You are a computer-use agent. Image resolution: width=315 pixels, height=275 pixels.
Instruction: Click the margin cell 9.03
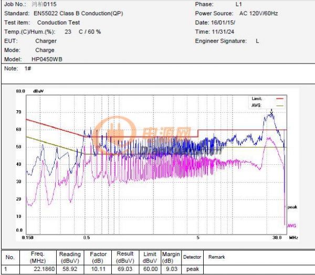[x=172, y=269]
